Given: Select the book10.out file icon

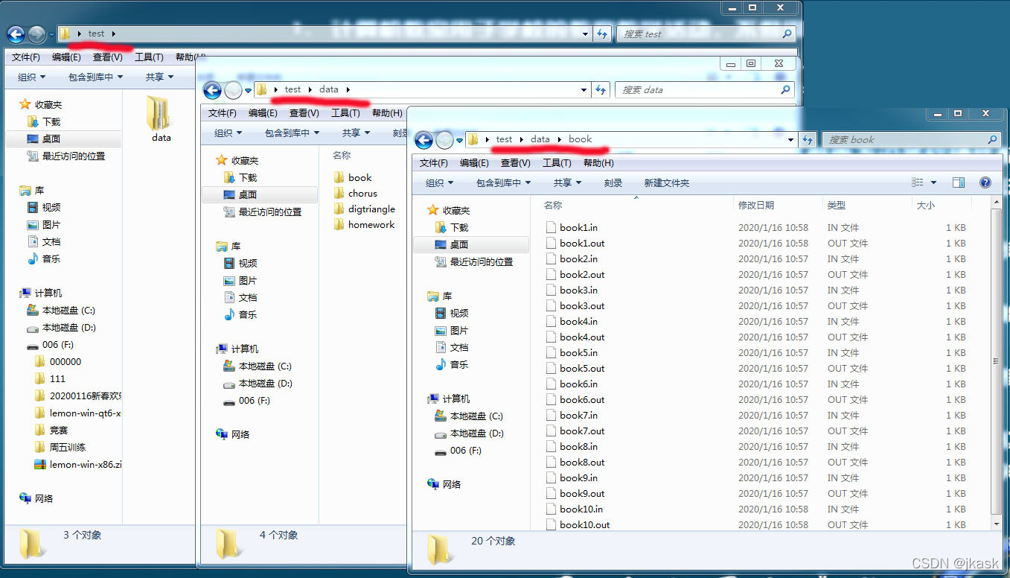Looking at the screenshot, I should (551, 524).
